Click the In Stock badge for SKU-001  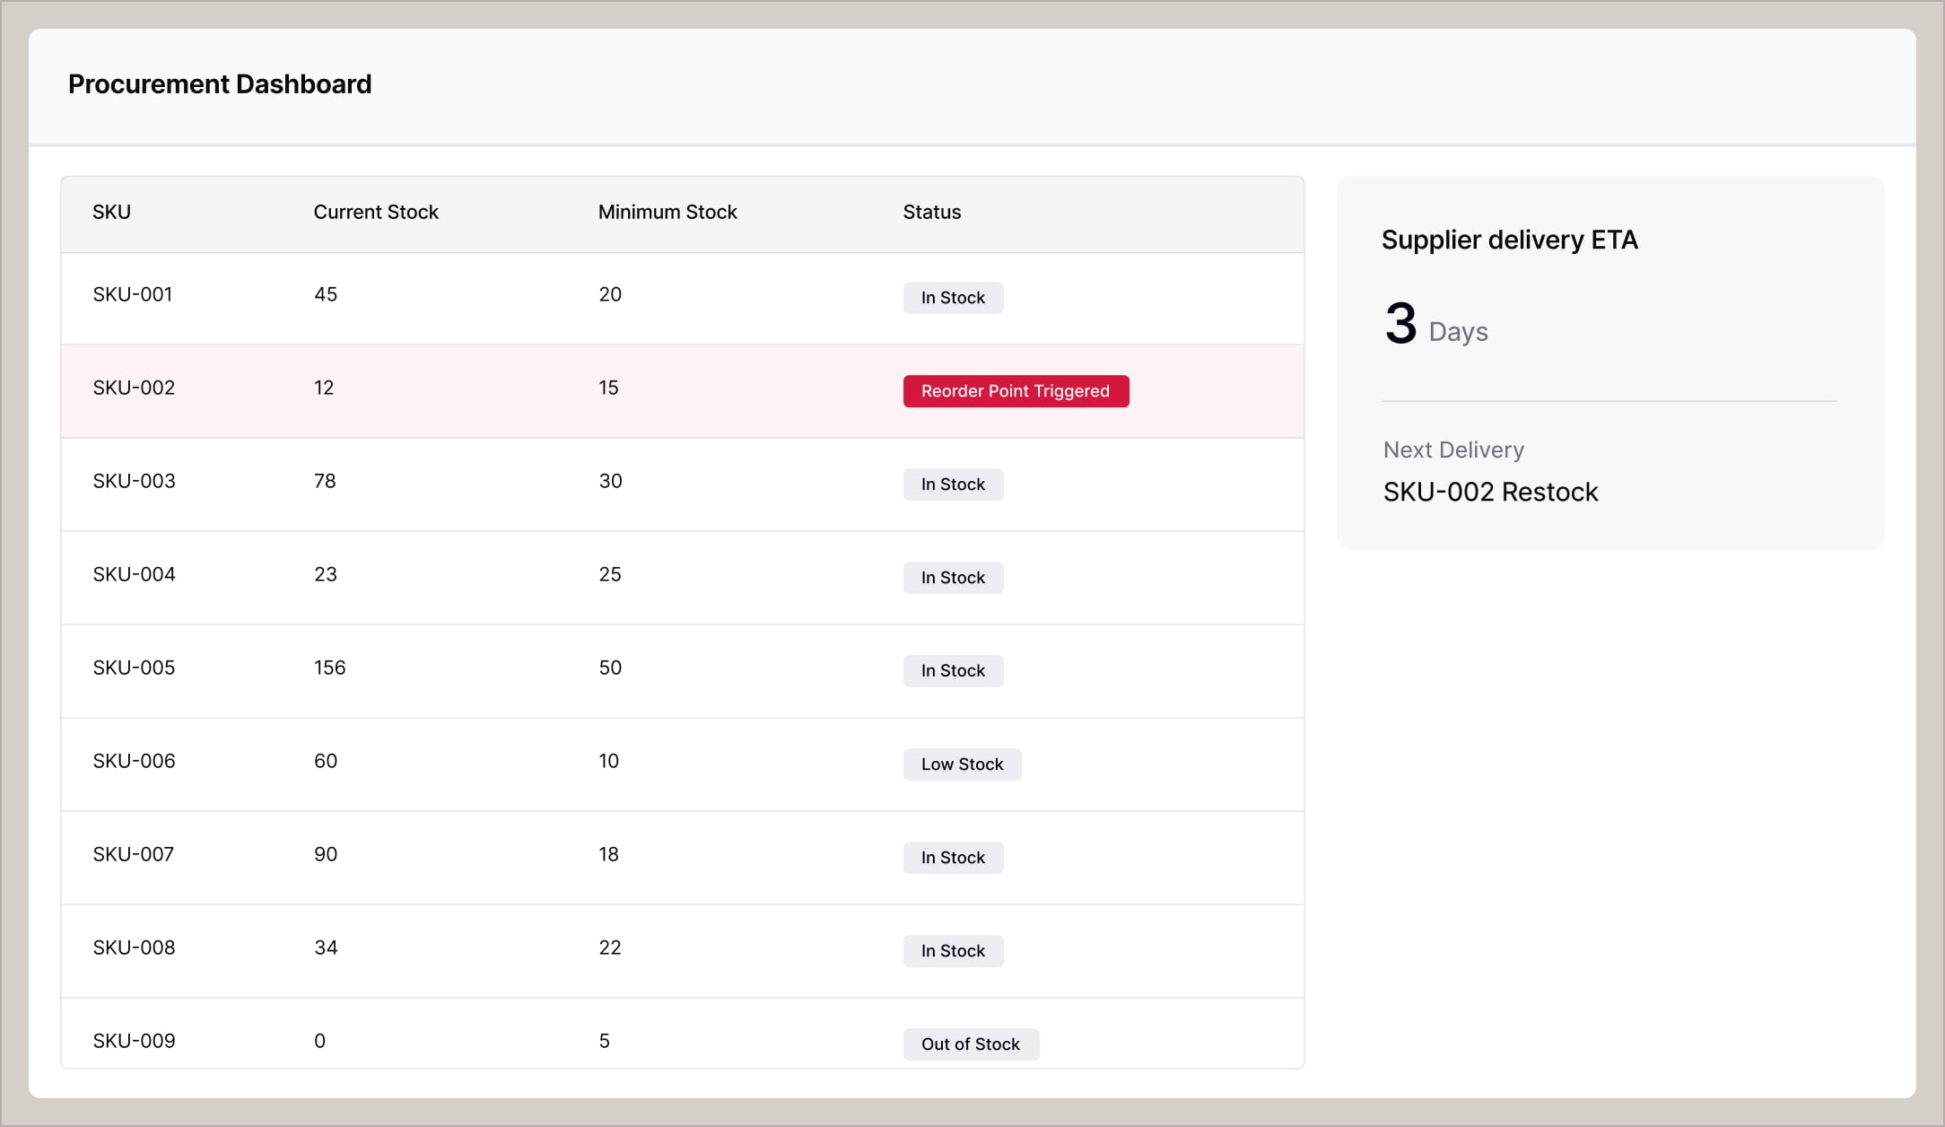[x=953, y=297]
